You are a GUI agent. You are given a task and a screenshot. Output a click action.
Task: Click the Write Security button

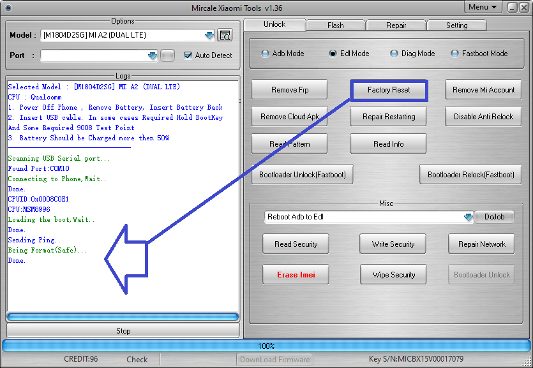click(393, 244)
